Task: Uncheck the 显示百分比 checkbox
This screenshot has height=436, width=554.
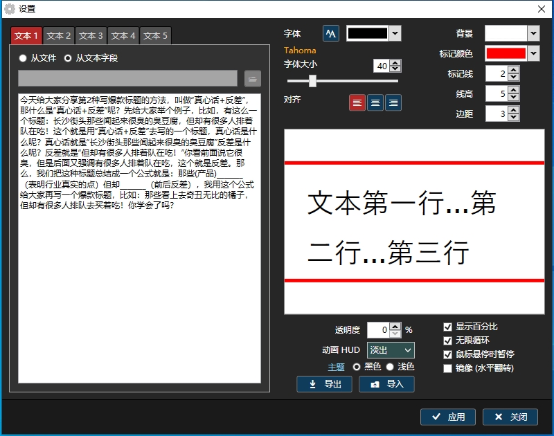Action: pyautogui.click(x=447, y=327)
